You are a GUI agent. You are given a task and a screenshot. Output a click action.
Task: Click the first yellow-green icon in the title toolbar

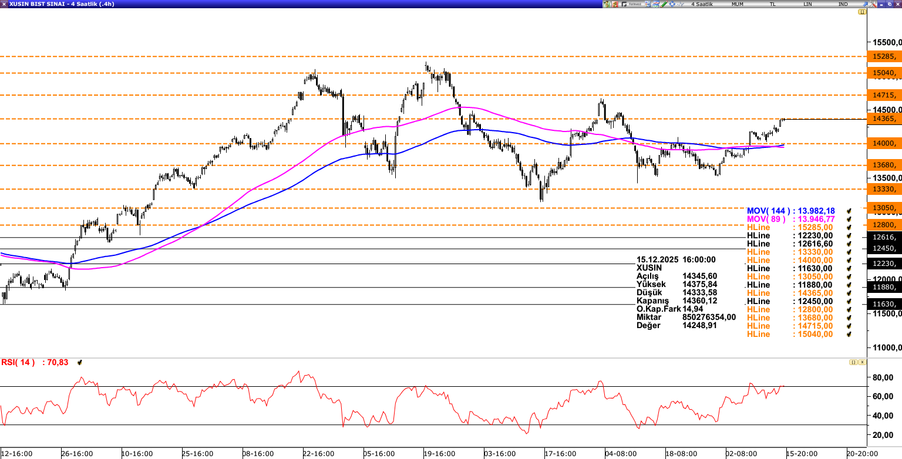tap(606, 4)
